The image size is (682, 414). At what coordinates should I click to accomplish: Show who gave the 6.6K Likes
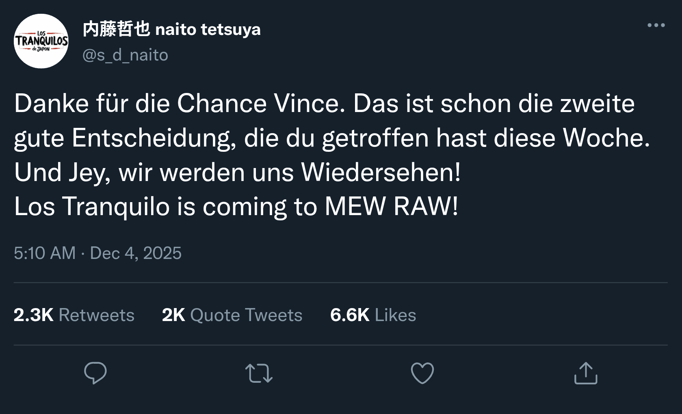point(373,315)
